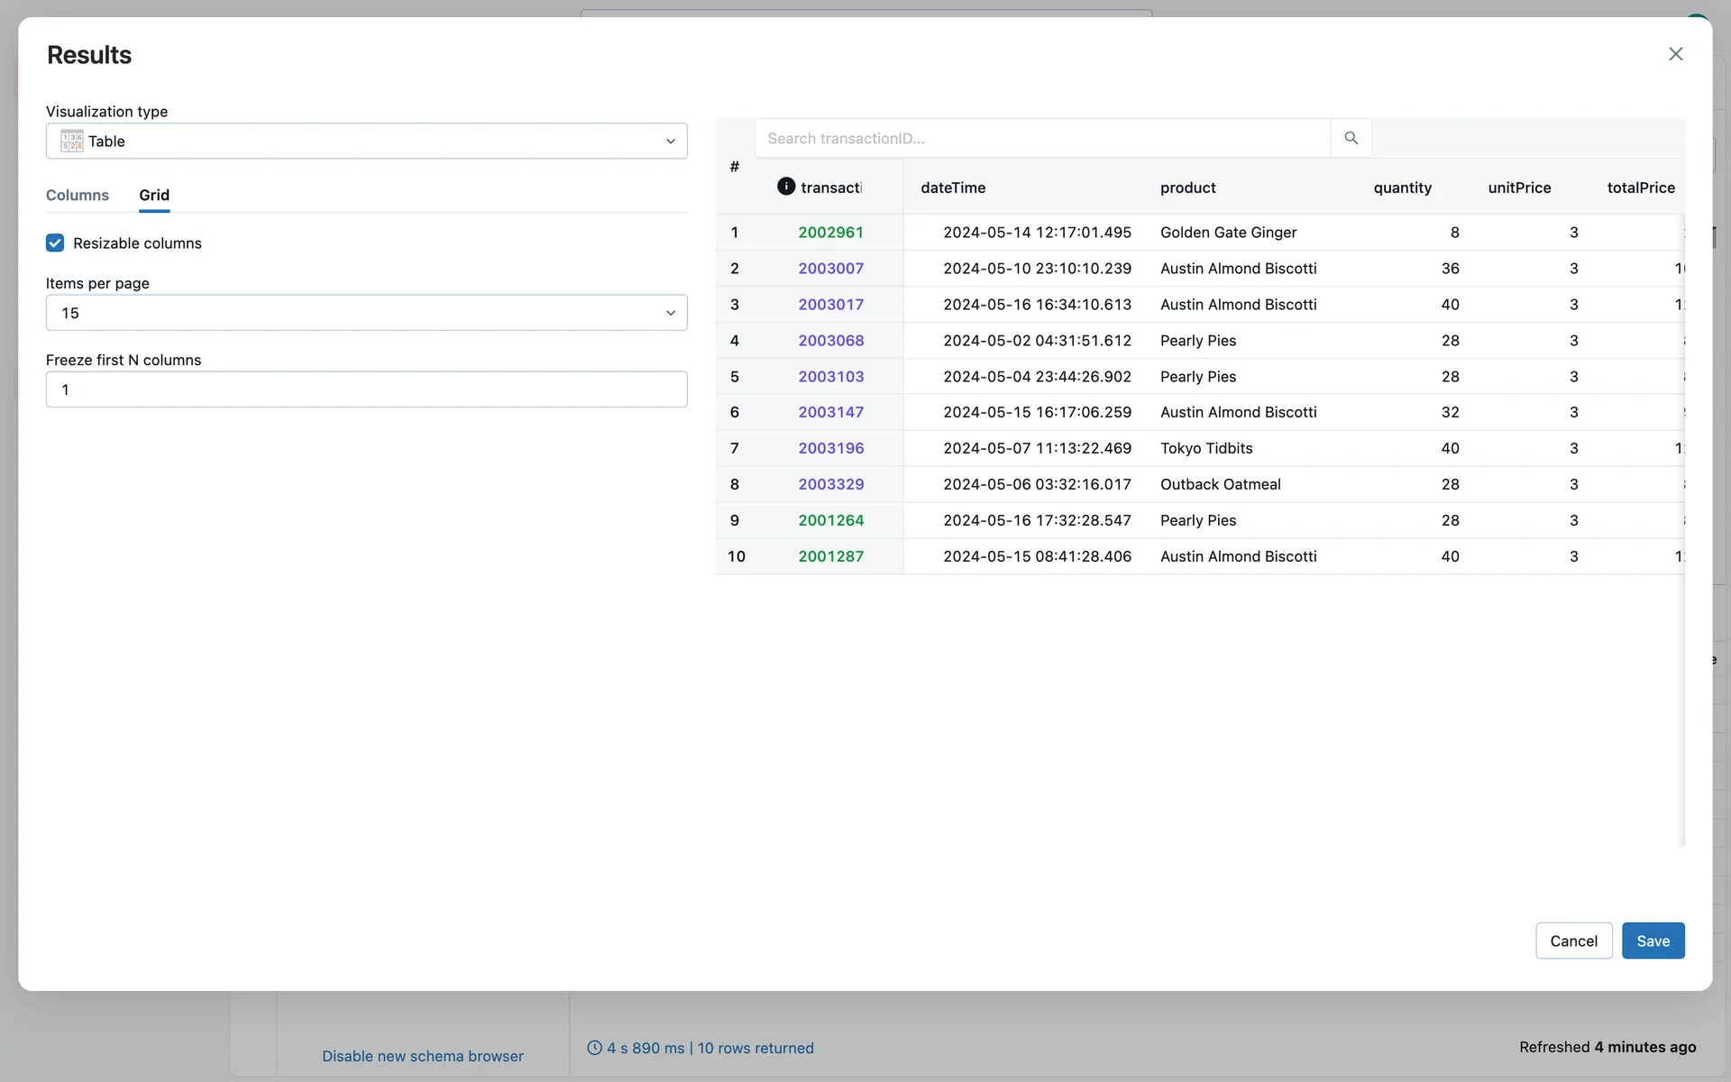
Task: Close the Results dialog
Action: tap(1675, 54)
